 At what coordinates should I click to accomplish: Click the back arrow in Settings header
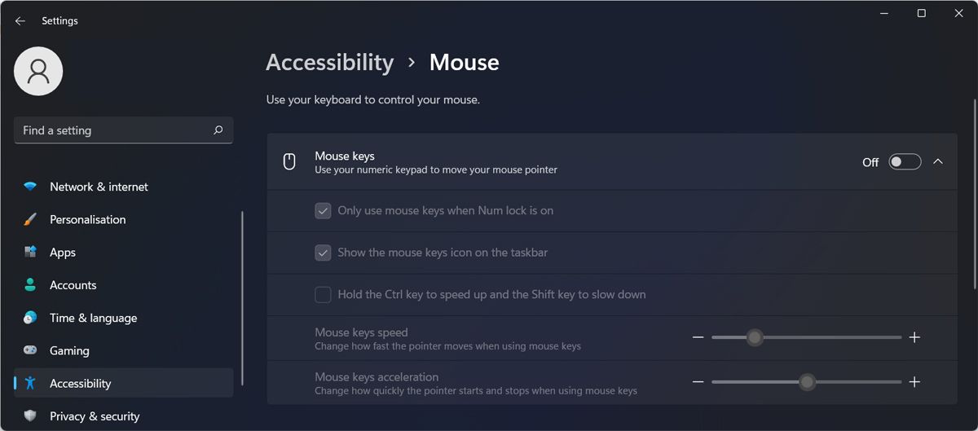pos(20,21)
